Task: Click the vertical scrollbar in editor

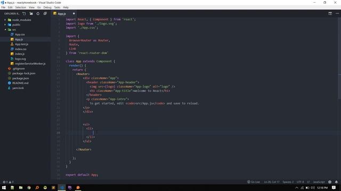Action: pos(339,58)
